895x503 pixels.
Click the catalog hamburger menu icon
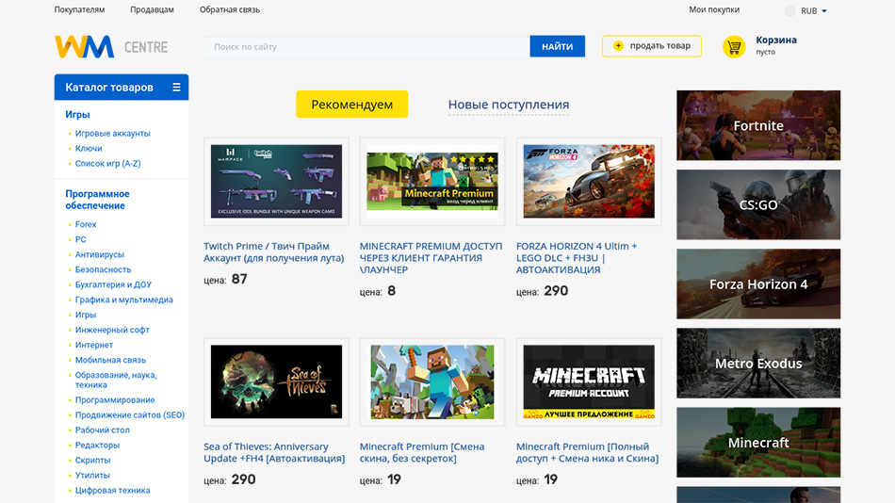pos(176,88)
